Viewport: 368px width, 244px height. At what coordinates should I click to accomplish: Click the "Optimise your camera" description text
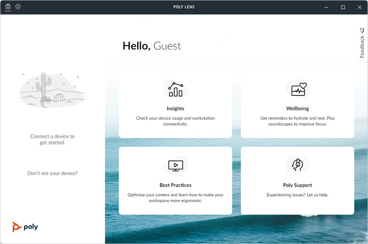[175, 197]
